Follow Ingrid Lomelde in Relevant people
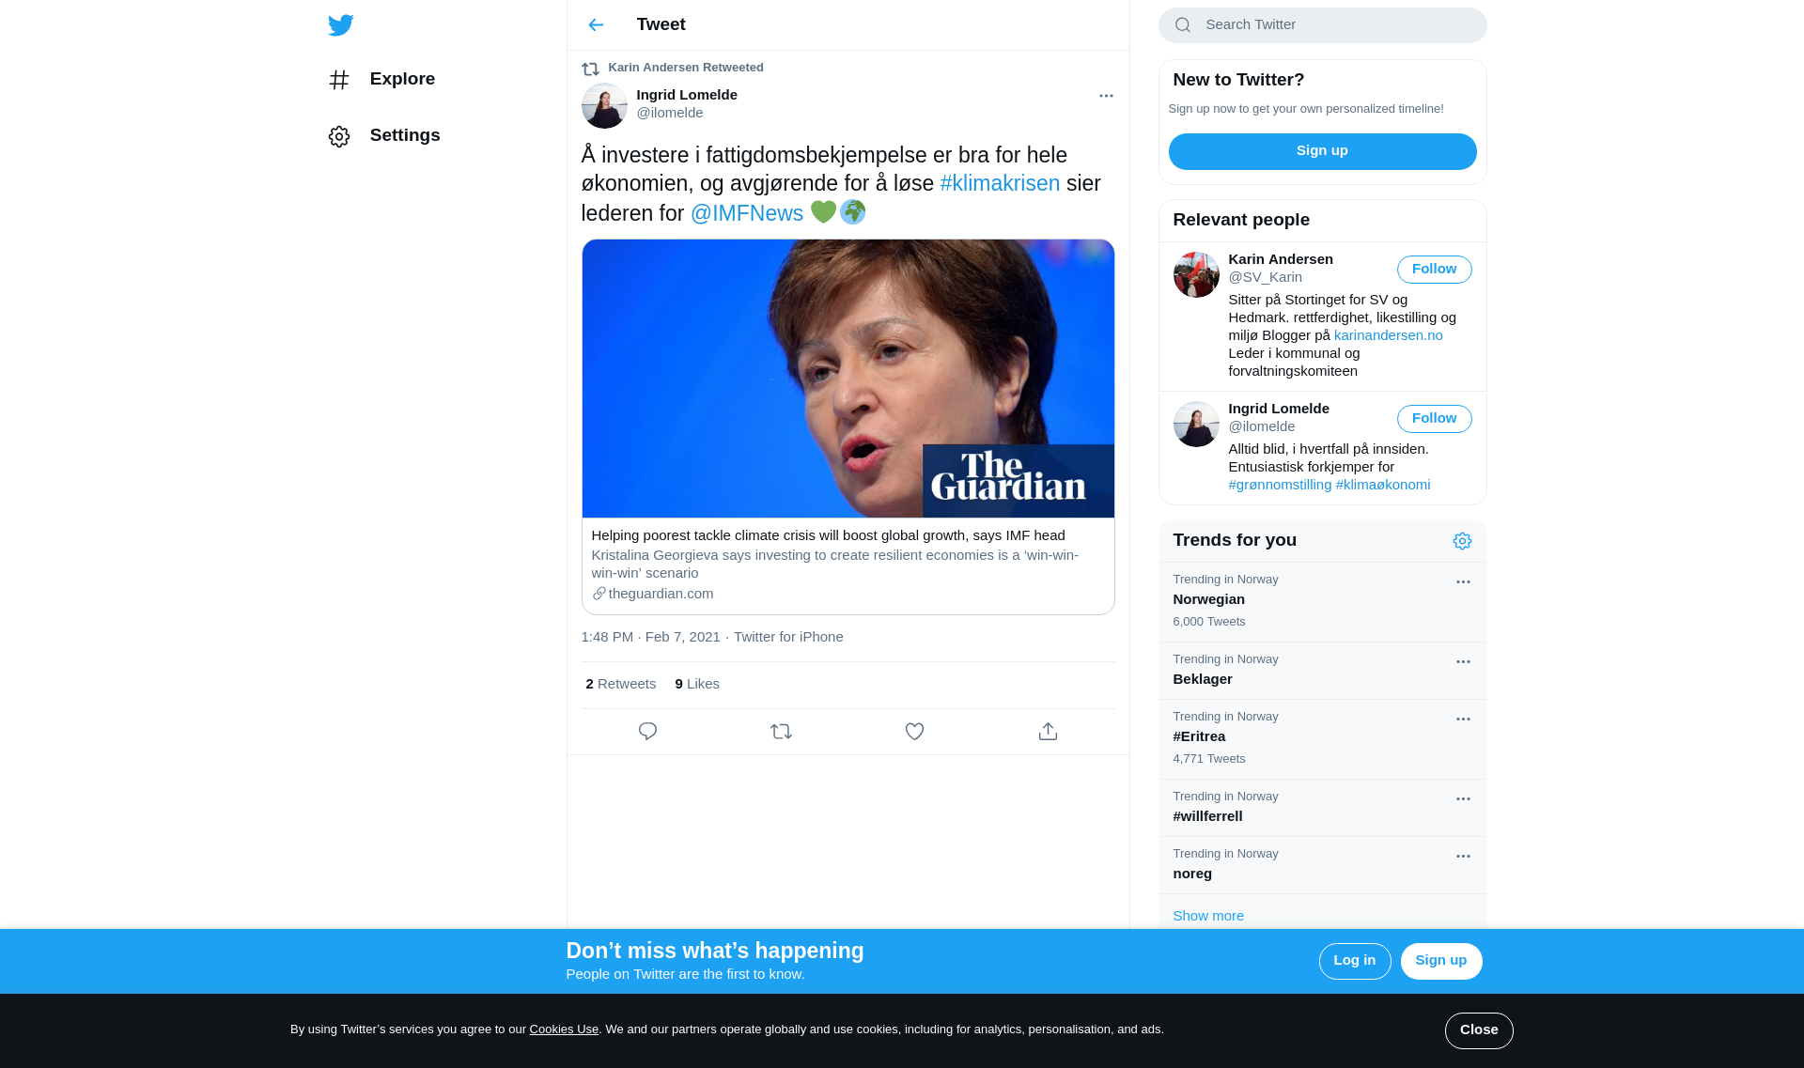This screenshot has width=1804, height=1068. 1434,419
